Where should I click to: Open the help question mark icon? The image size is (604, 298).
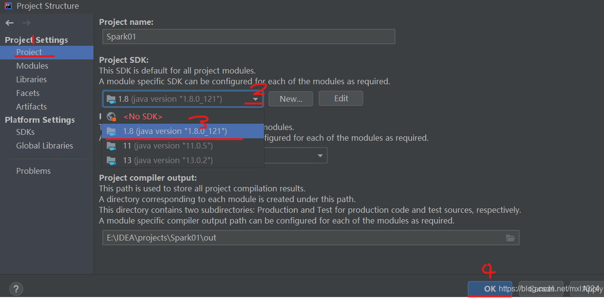click(16, 289)
